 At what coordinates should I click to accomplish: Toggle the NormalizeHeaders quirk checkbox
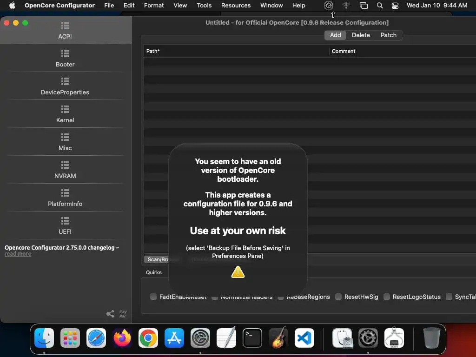coord(215,297)
